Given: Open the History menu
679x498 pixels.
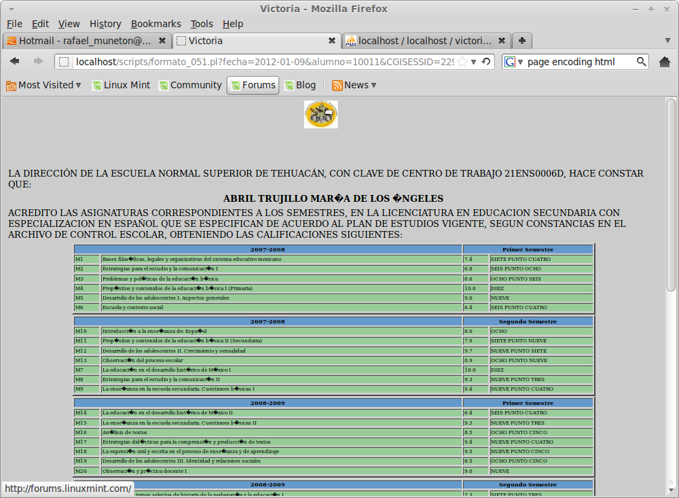Looking at the screenshot, I should tap(105, 24).
